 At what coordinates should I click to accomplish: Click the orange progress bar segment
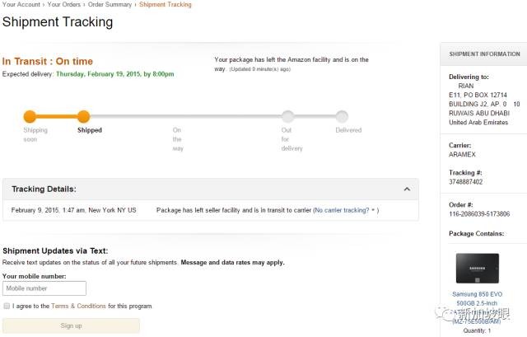point(56,116)
